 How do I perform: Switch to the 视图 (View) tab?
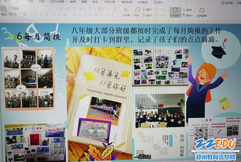coord(84,2)
